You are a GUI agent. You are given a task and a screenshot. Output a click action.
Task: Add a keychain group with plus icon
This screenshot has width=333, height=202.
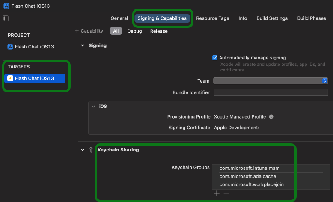point(217,193)
